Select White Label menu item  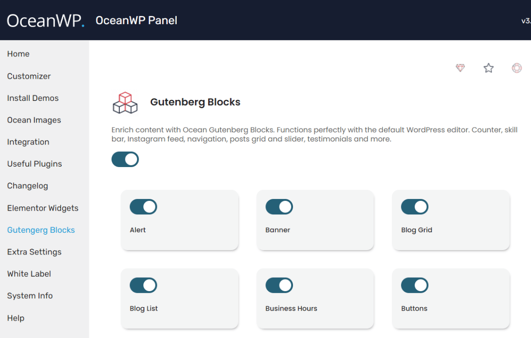pos(29,274)
